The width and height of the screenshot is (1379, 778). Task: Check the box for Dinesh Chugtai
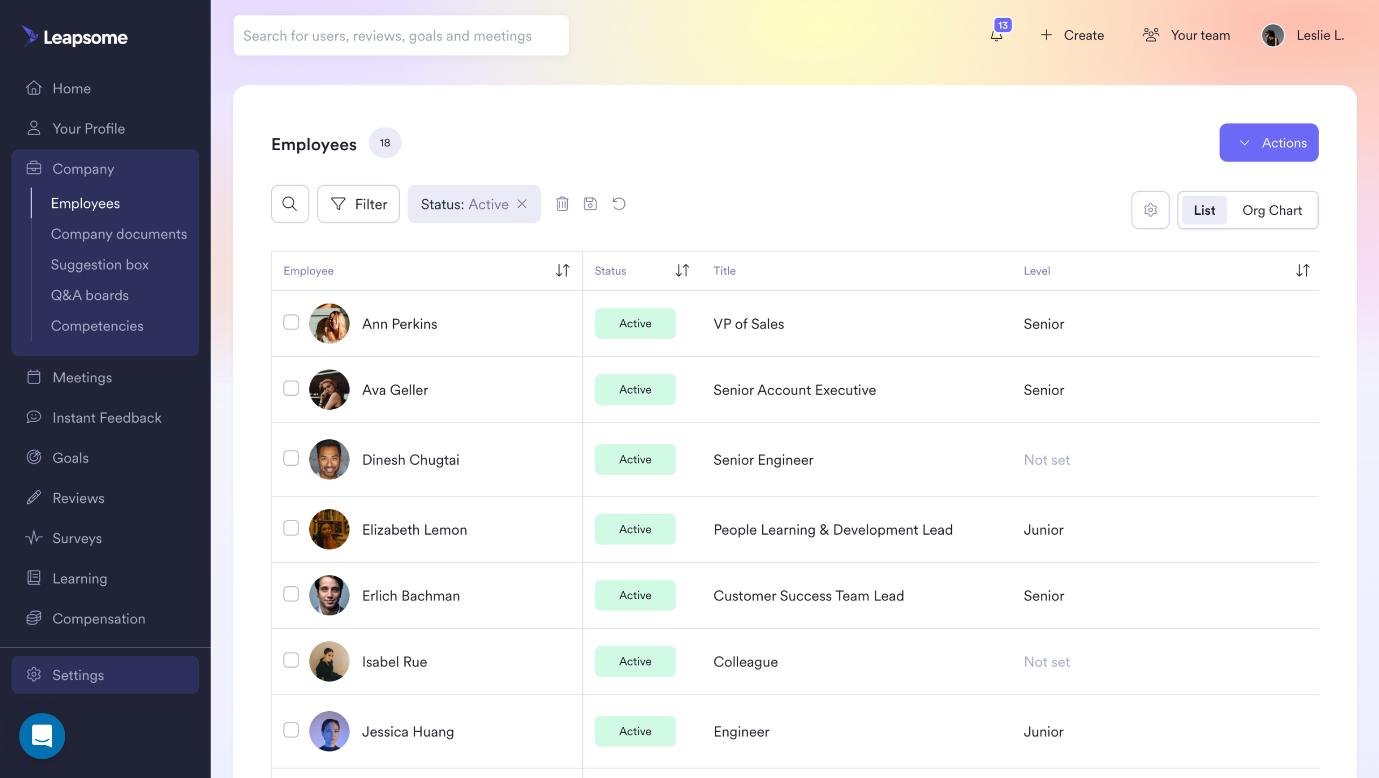[291, 458]
